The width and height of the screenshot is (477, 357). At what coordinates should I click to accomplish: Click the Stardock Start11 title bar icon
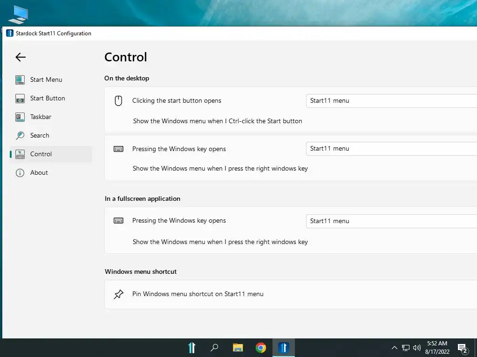tap(10, 33)
